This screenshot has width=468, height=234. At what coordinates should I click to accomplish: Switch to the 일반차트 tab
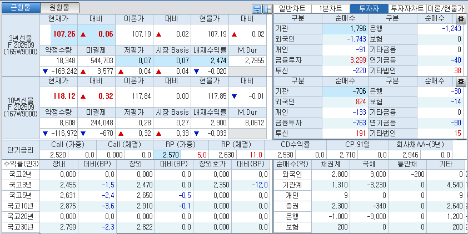coord(292,9)
